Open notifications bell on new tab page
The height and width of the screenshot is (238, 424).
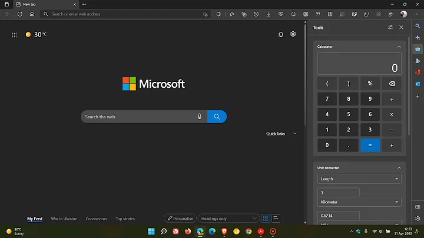[x=281, y=34]
